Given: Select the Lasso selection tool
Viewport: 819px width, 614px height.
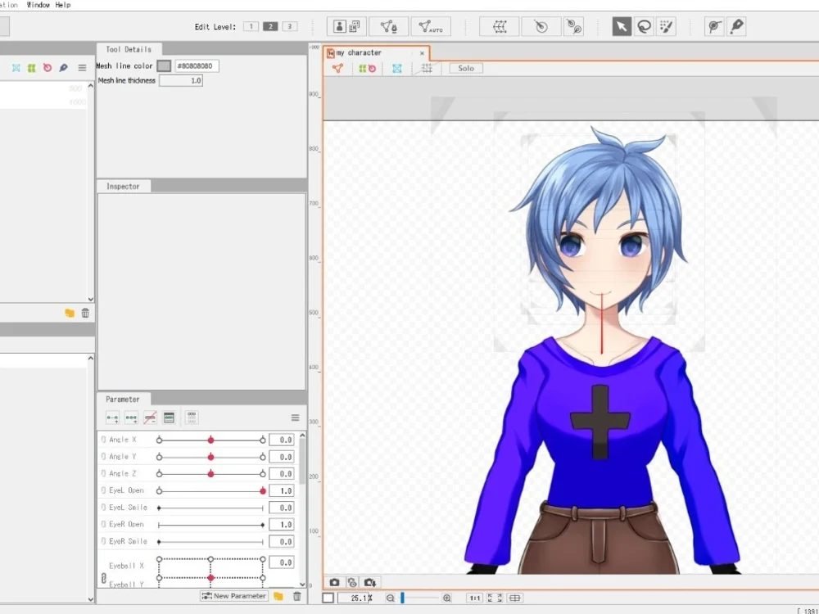Looking at the screenshot, I should click(x=645, y=26).
